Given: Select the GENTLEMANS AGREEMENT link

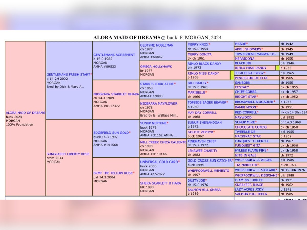Looking at the screenshot, I should point(114,55).
